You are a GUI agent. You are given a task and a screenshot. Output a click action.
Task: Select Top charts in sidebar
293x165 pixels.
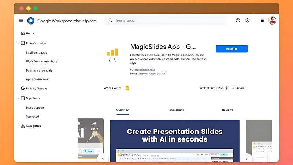coord(33,98)
